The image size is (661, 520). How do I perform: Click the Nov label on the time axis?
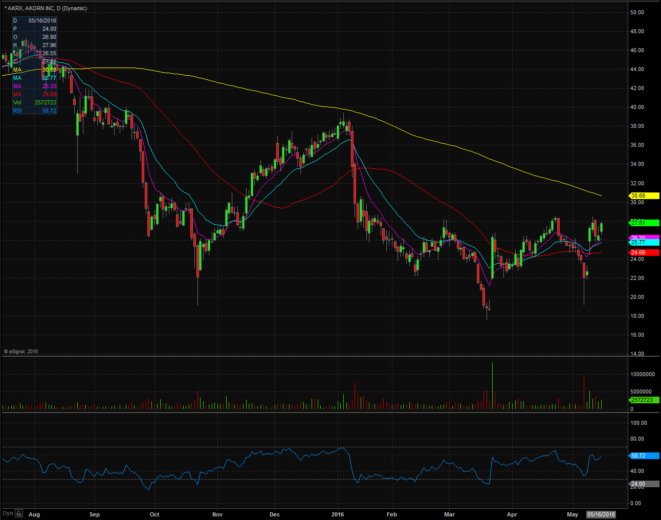[x=217, y=514]
